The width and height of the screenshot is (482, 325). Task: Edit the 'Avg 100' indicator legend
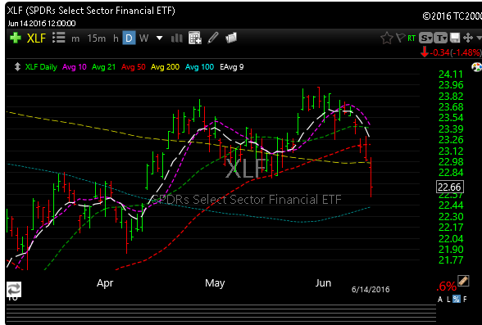[x=199, y=67]
